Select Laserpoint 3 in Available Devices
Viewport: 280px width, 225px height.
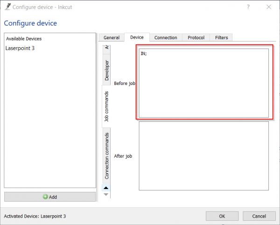[20, 48]
